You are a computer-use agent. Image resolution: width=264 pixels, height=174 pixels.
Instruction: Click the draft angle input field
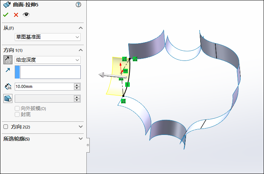[44, 99]
